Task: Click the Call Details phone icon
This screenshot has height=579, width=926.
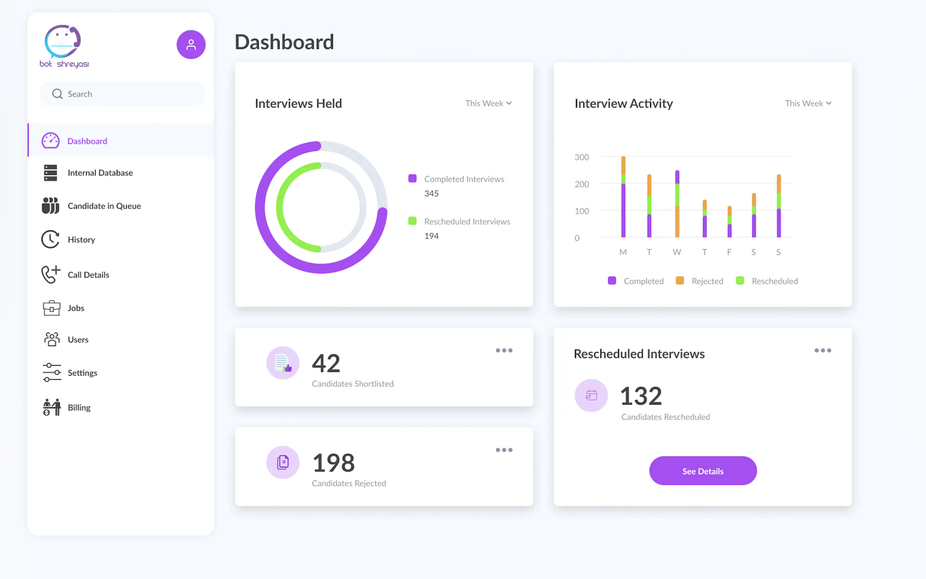Action: pos(51,275)
